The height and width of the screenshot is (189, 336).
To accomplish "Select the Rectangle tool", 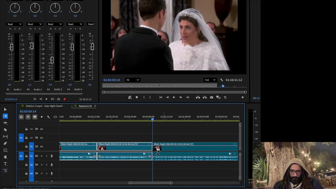I will tap(5, 150).
